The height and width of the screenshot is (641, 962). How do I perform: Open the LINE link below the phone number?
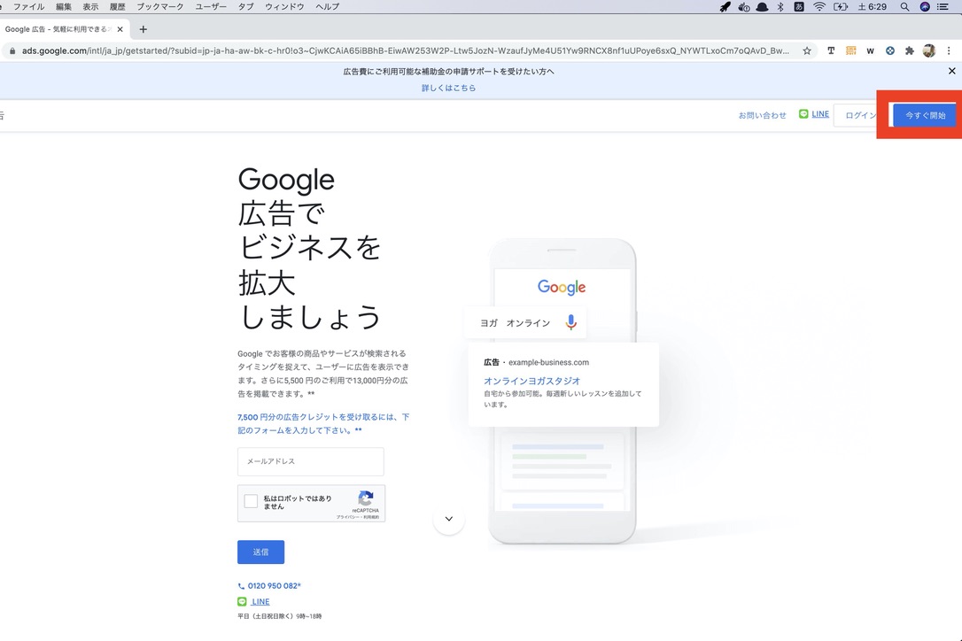[x=260, y=602]
